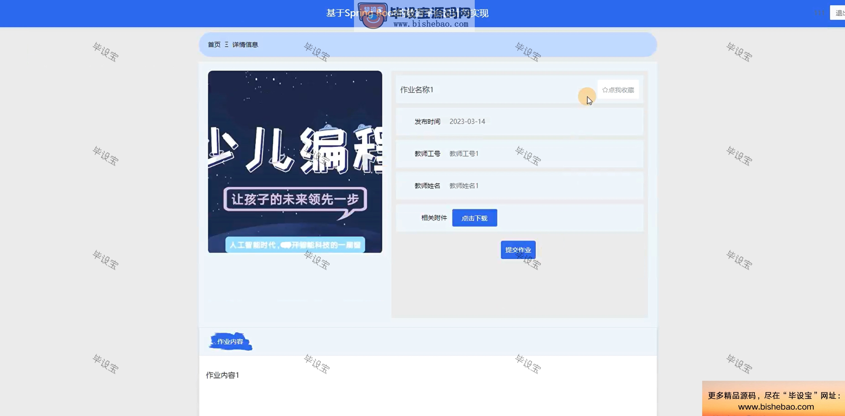The height and width of the screenshot is (416, 845).
Task: Click the 相关附件 label
Action: (434, 218)
